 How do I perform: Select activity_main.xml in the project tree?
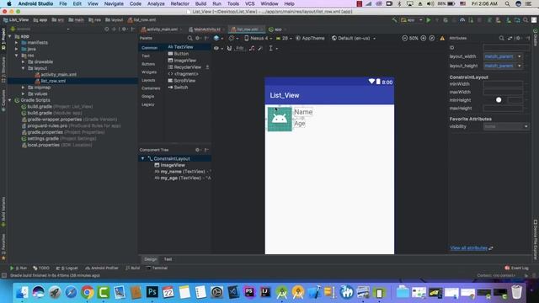(x=58, y=75)
